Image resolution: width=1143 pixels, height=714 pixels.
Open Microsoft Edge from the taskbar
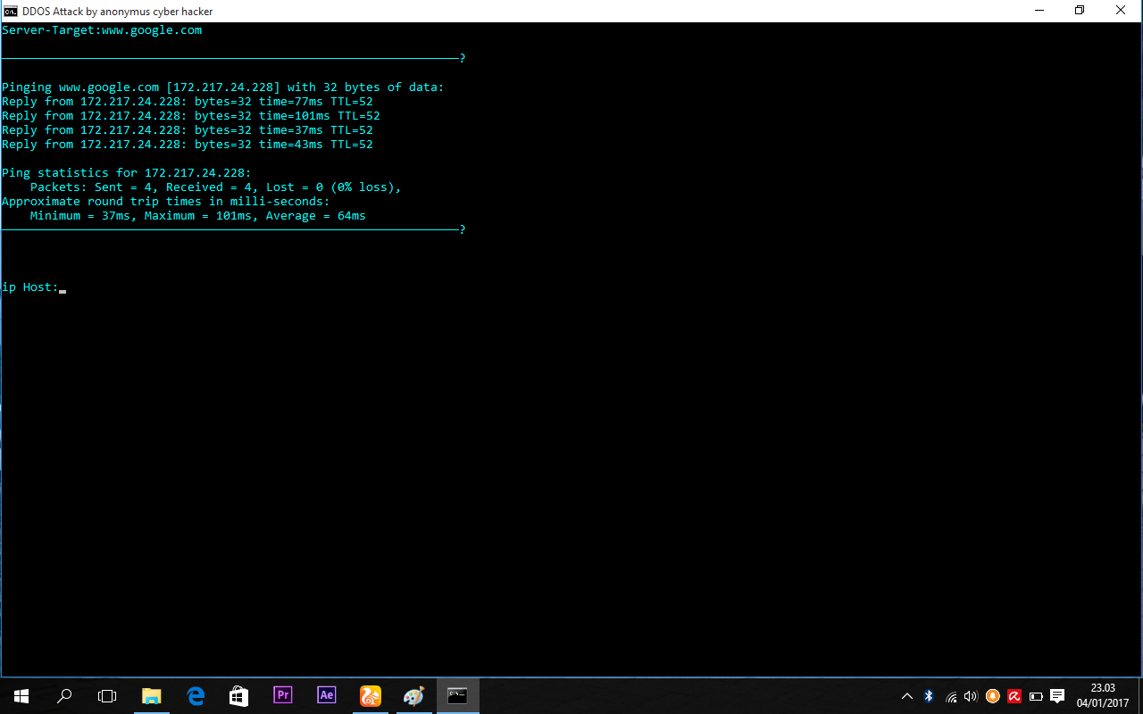(x=196, y=696)
